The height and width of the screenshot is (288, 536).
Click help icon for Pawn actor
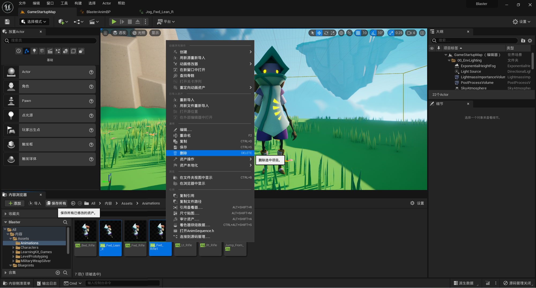click(x=91, y=101)
